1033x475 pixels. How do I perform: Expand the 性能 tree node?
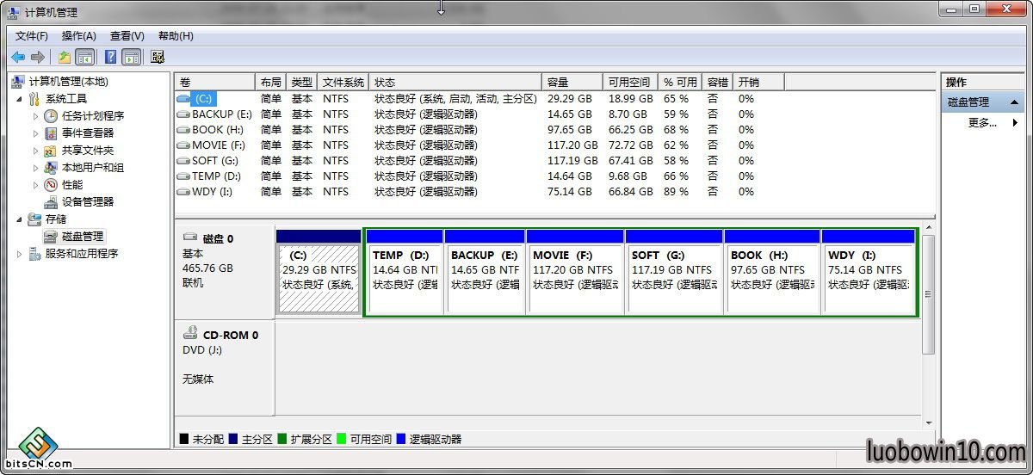click(x=35, y=185)
